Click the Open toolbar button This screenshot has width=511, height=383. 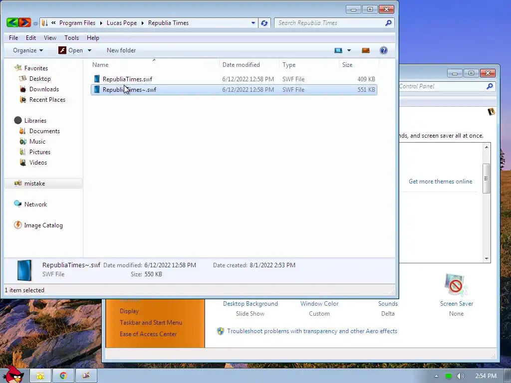point(71,50)
